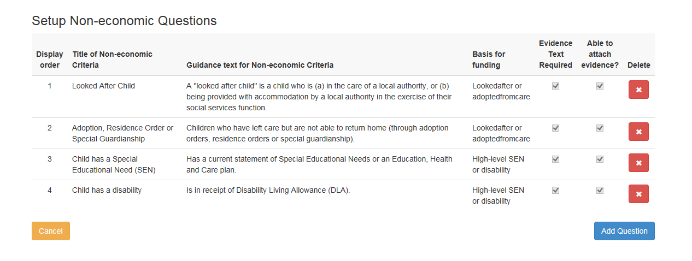Screen dimensions: 692x261
Task: Click the Basis for funding column header
Action: coord(489,60)
